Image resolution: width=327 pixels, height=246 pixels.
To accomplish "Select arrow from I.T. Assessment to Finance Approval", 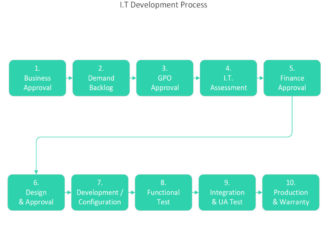I will pos(260,78).
